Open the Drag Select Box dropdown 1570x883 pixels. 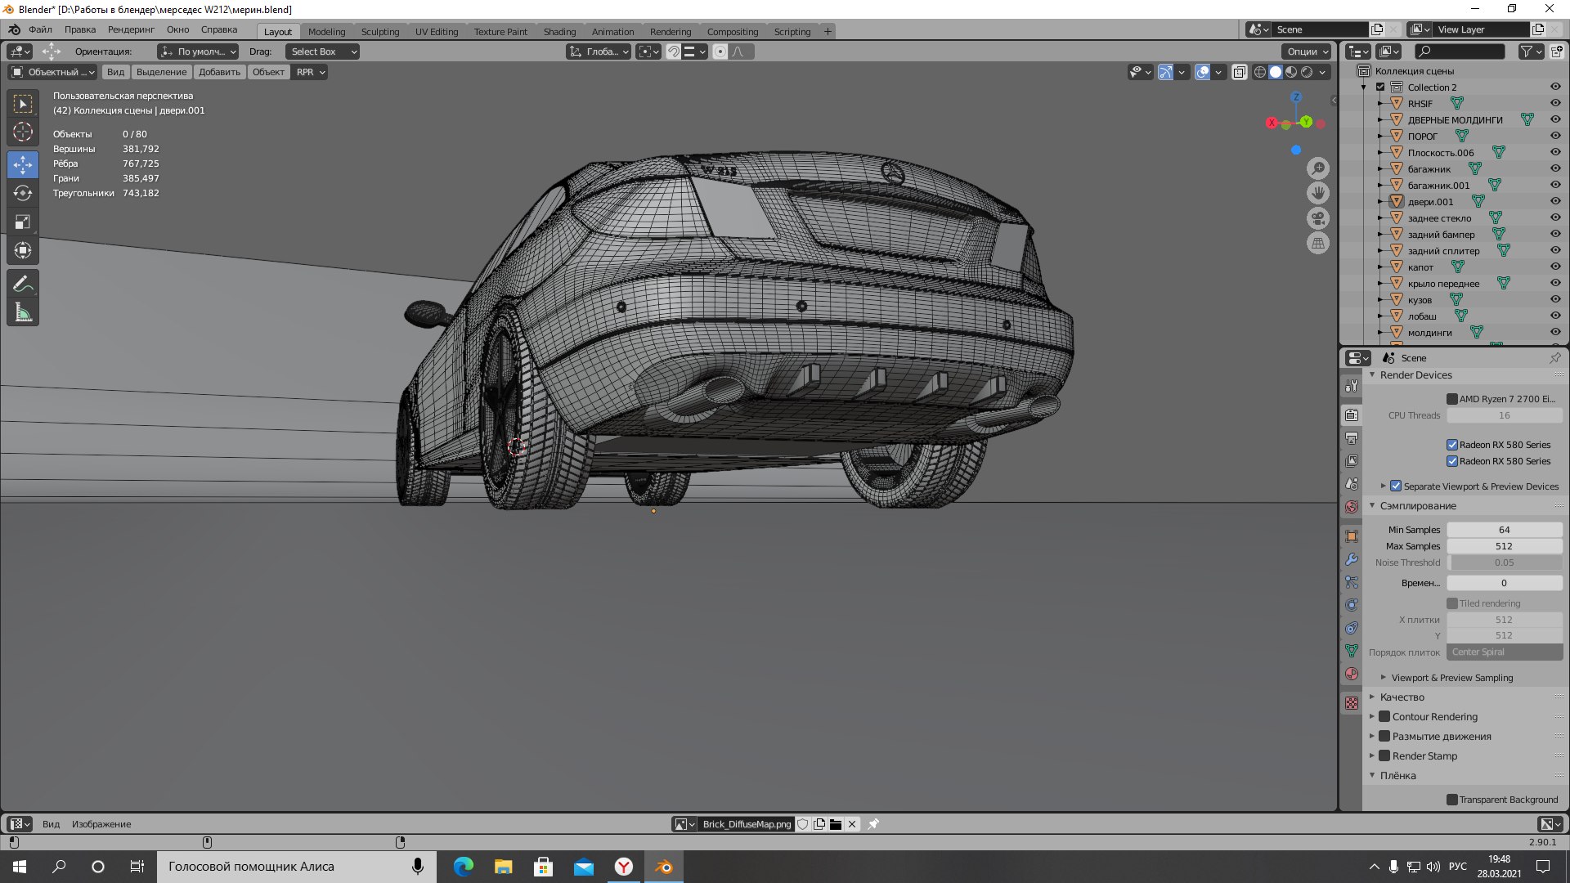322,52
